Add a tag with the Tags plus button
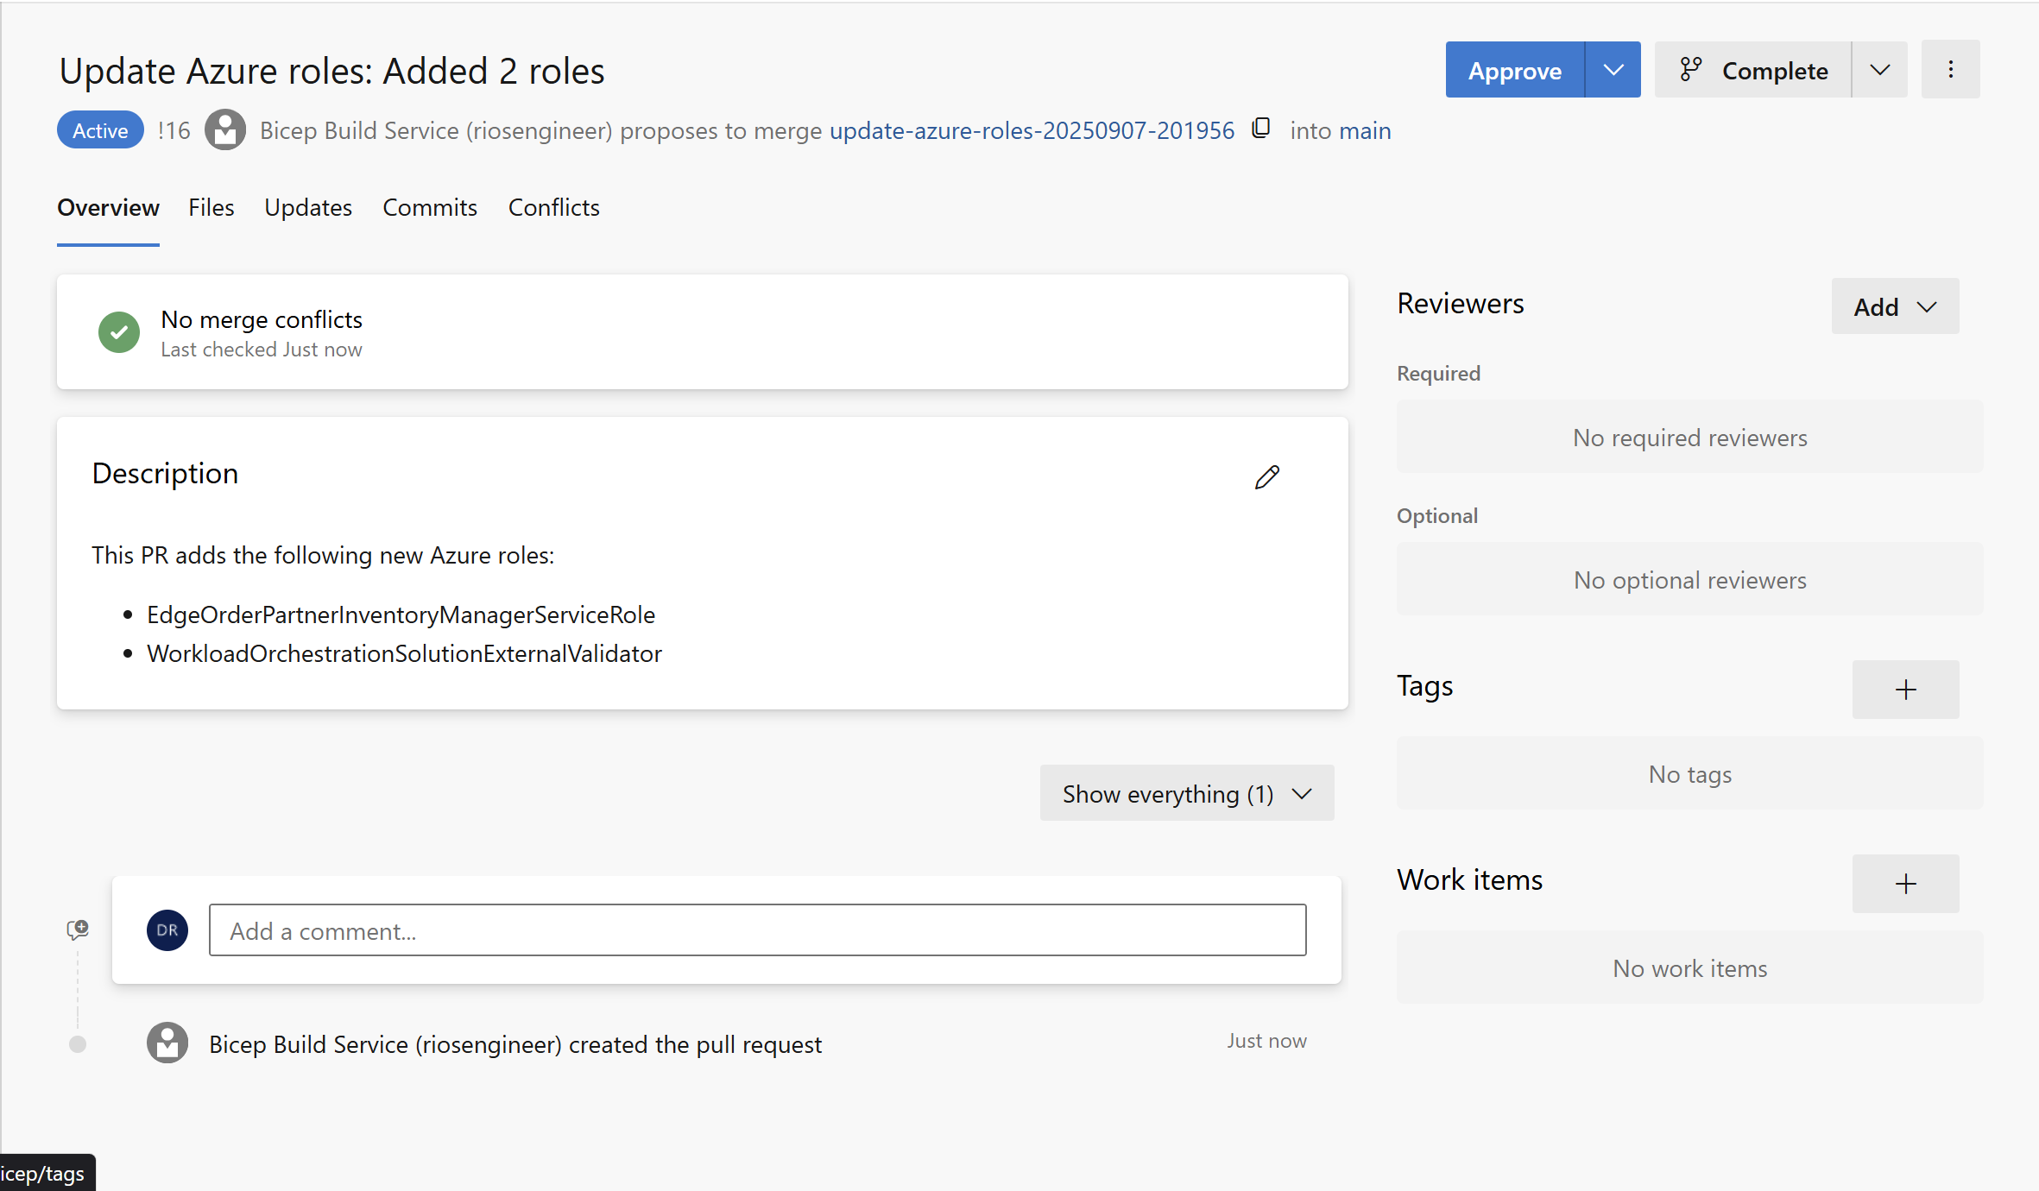This screenshot has width=2039, height=1191. click(1905, 690)
